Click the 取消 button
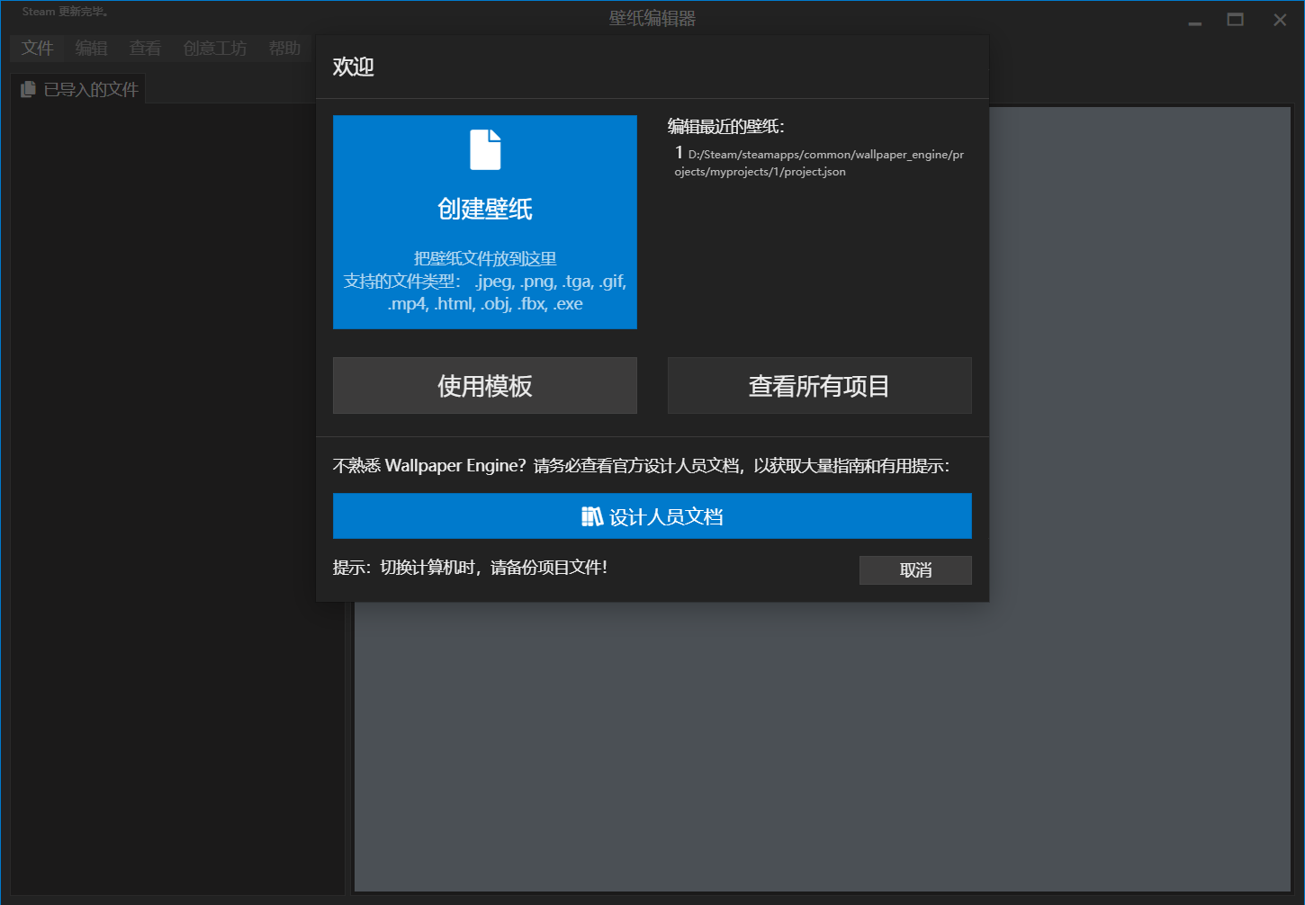 (x=915, y=570)
